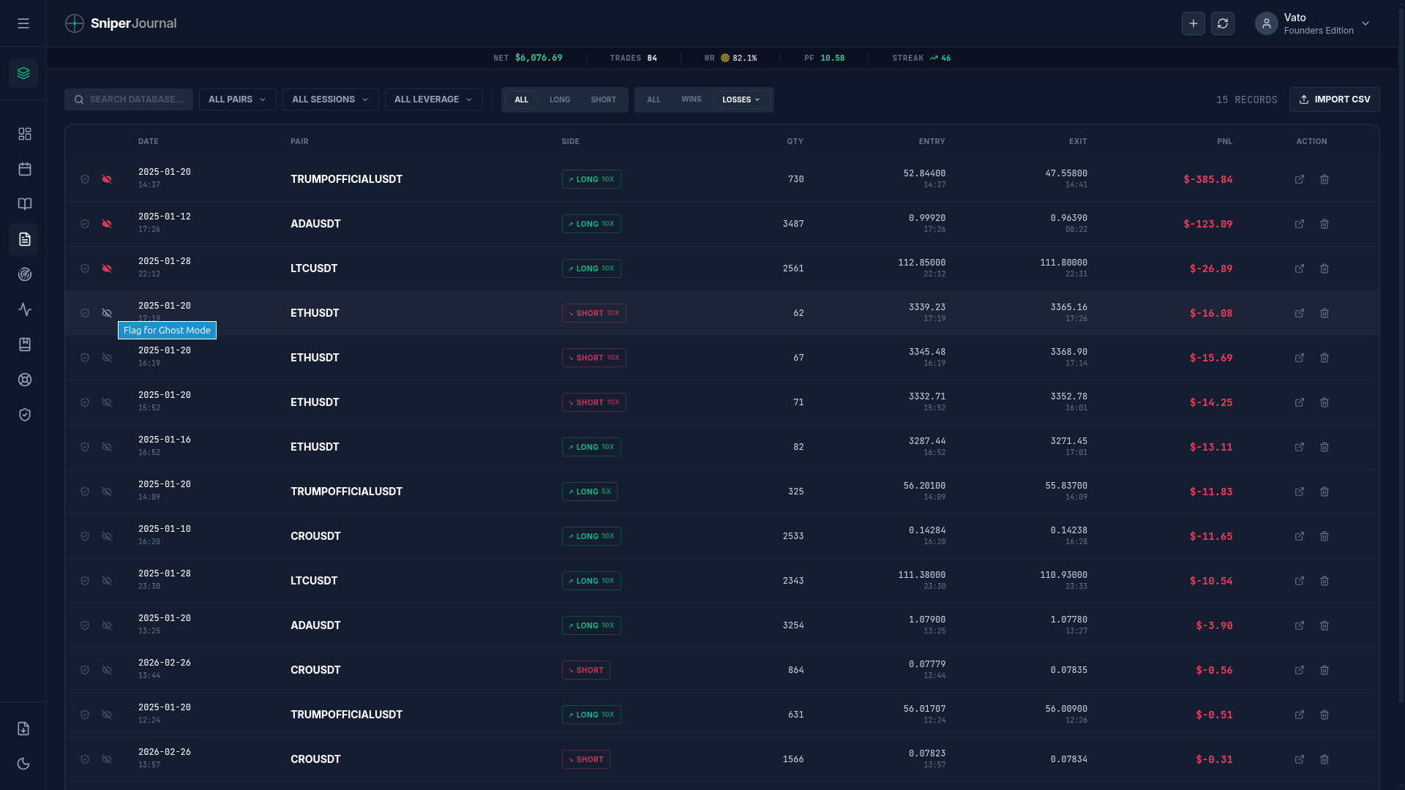Open the dashboard grid sidebar icon
Viewport: 1405px width, 790px height.
click(25, 134)
